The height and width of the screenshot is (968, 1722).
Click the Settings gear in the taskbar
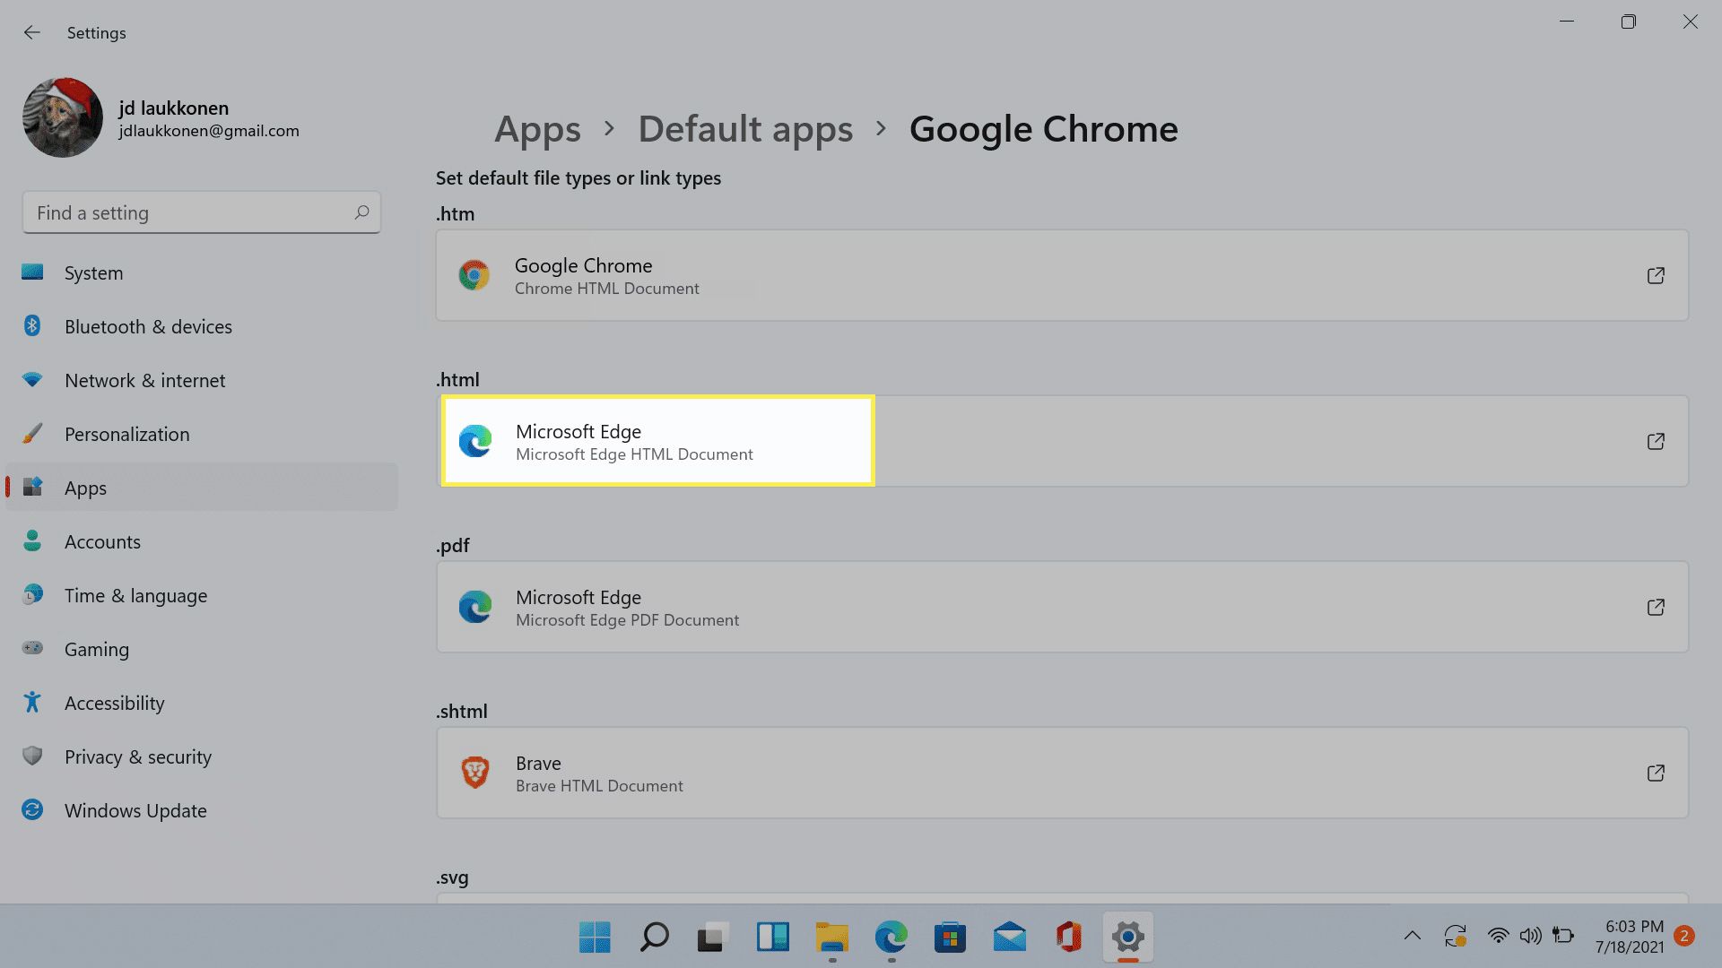click(1127, 937)
